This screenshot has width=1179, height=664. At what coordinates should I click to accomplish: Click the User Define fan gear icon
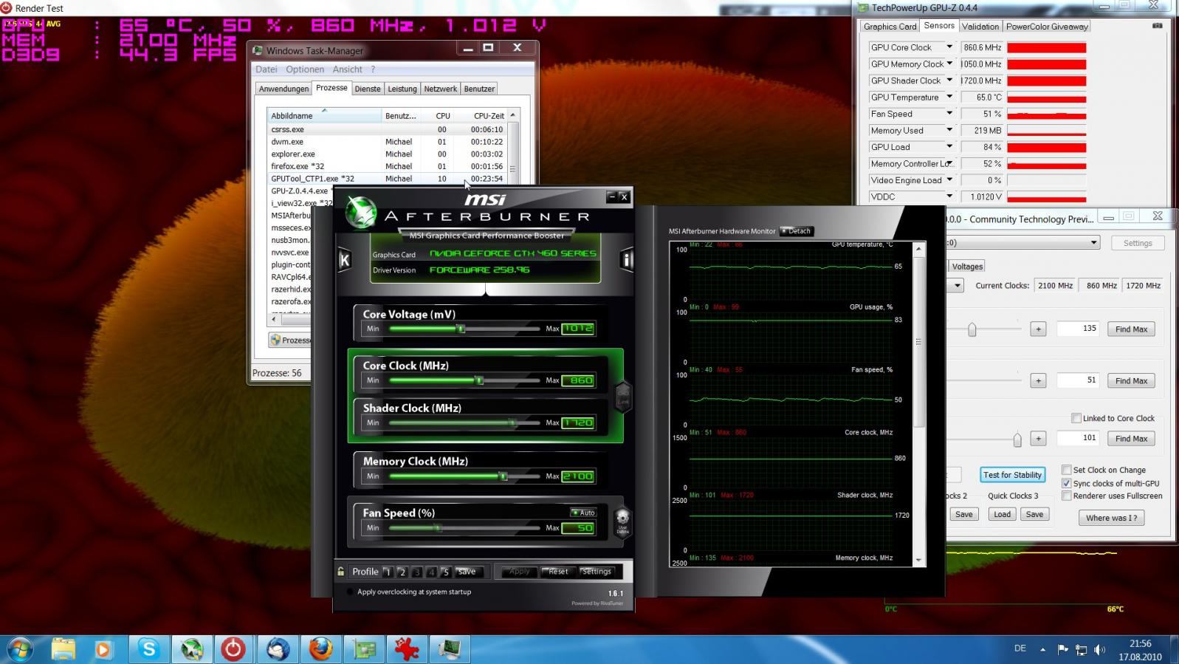[x=622, y=521]
